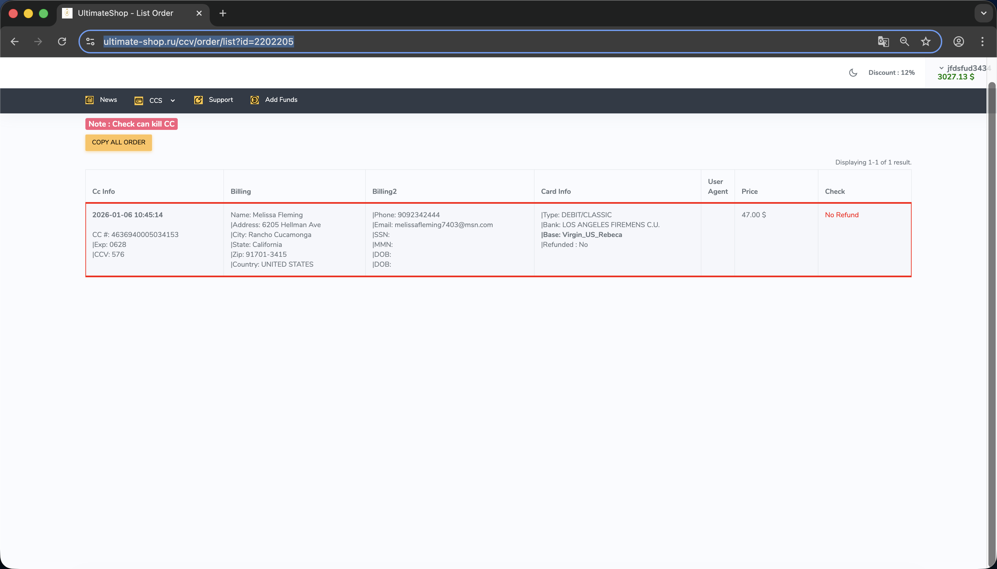Open the Chrome three-dot menu
Image resolution: width=997 pixels, height=569 pixels.
click(x=982, y=42)
